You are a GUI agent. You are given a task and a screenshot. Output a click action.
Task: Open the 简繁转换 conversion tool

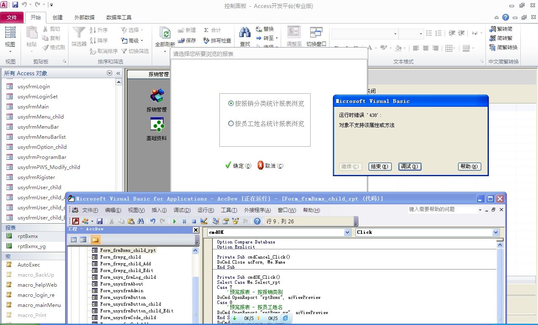pyautogui.click(x=504, y=48)
